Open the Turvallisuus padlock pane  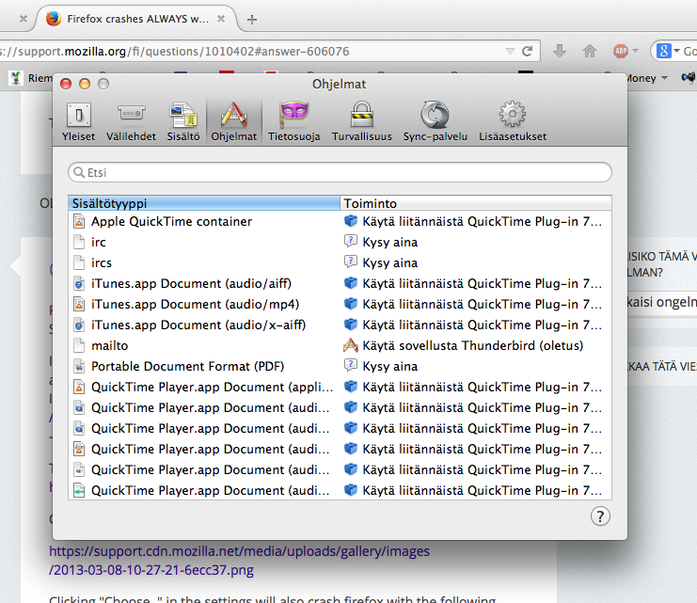pos(362,121)
